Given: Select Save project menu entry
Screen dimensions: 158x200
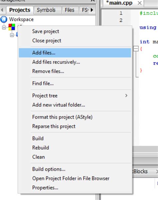Looking at the screenshot, I should [46, 31].
